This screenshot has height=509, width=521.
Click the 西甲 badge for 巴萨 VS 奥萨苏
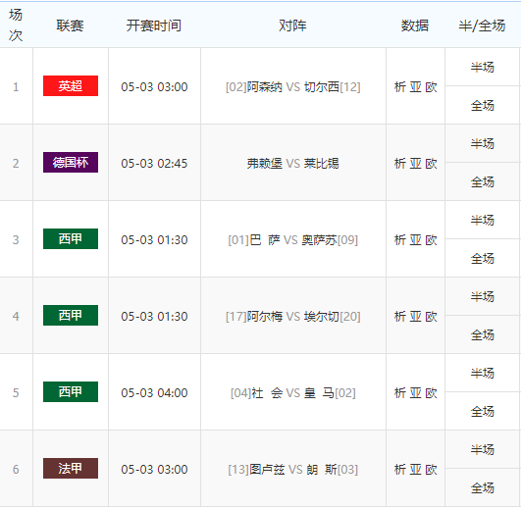tap(71, 238)
